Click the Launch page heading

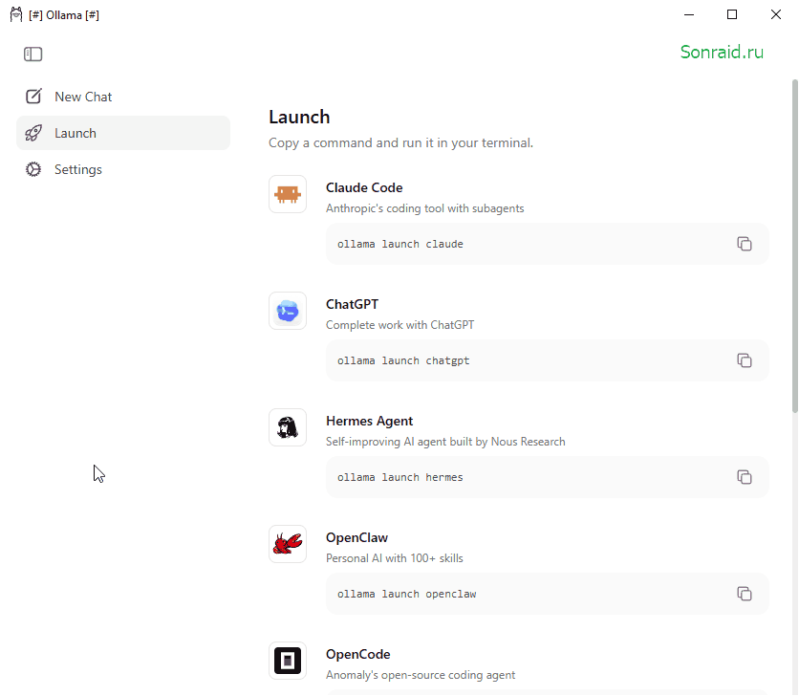(x=300, y=117)
